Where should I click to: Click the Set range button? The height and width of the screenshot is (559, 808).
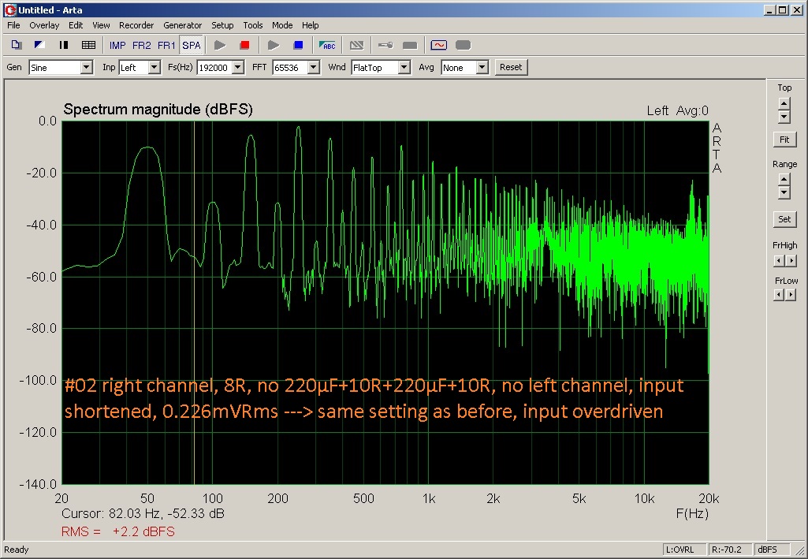(x=784, y=219)
